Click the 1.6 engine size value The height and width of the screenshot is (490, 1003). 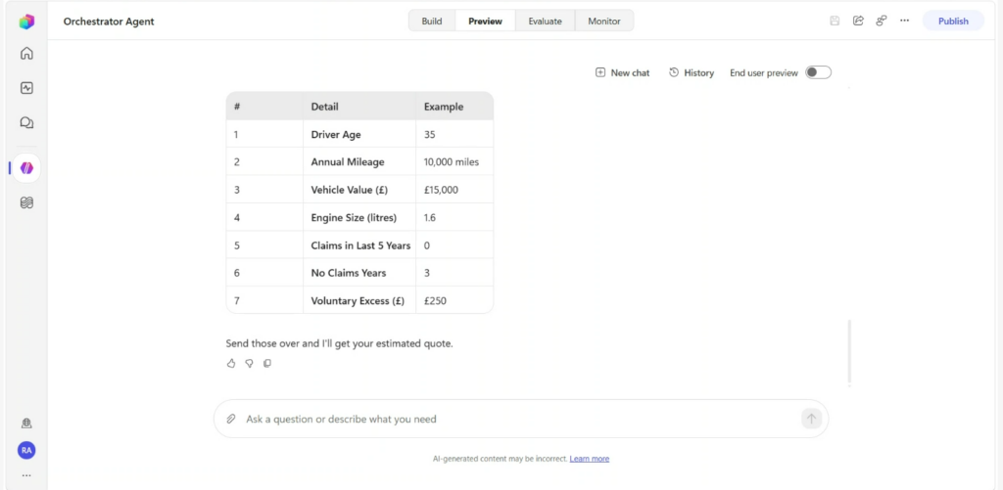point(430,218)
